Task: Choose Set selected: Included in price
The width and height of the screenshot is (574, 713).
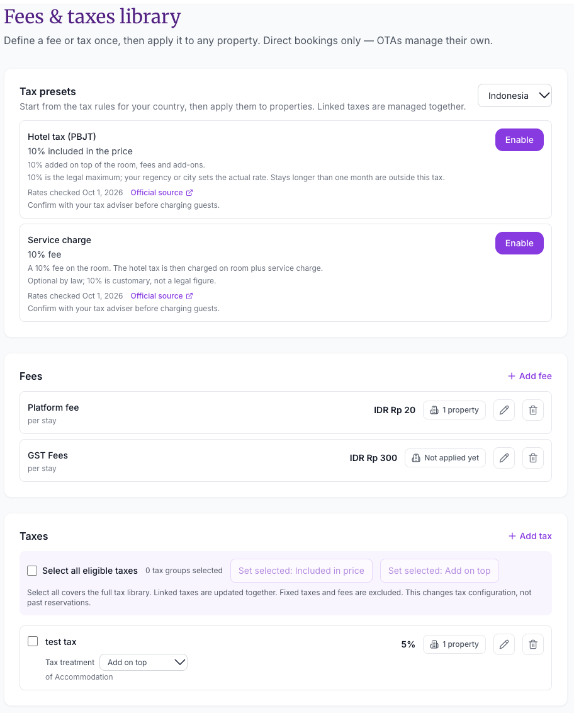Action: (x=301, y=571)
